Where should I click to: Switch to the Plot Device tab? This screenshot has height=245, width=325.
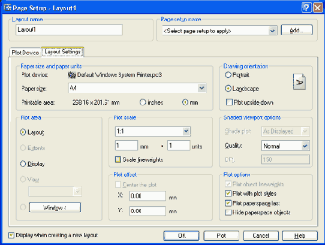tap(25, 53)
